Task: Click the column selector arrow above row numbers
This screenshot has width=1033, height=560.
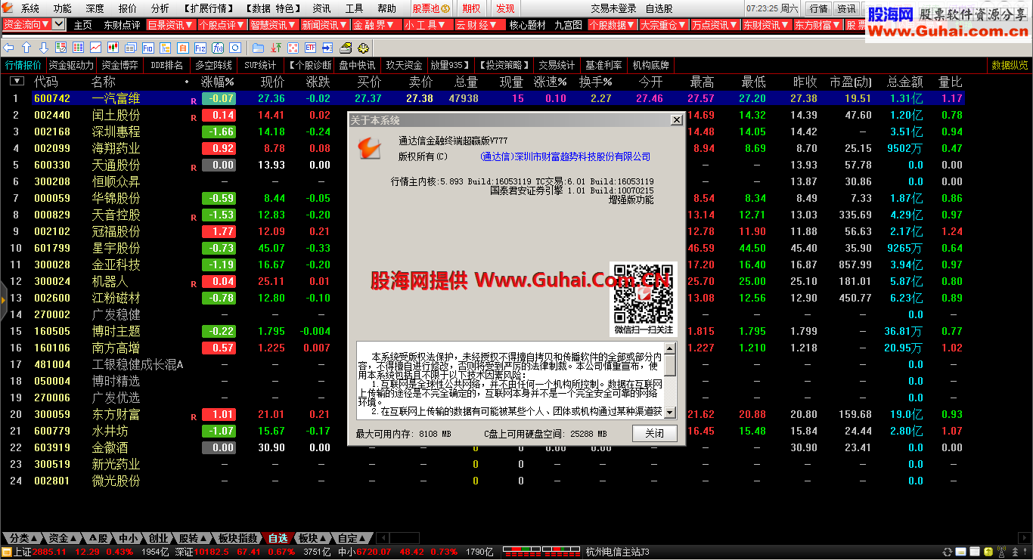Action: coord(17,81)
